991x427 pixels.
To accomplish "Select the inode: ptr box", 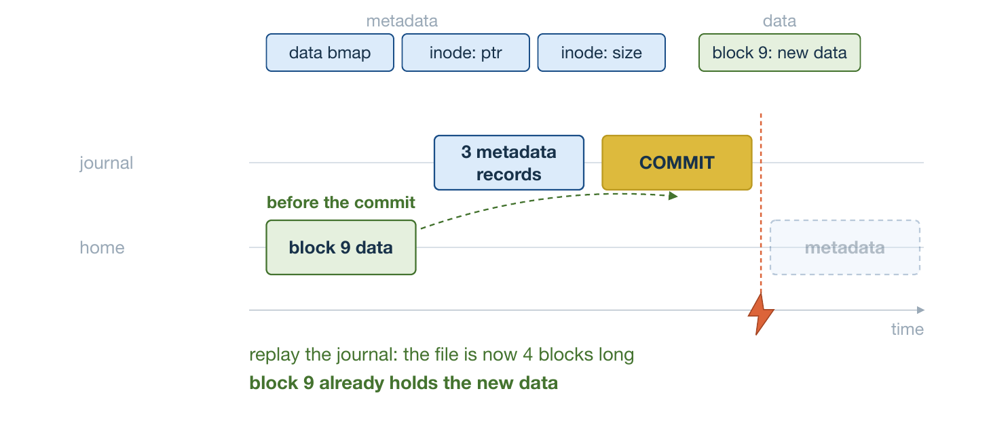I will (x=466, y=53).
